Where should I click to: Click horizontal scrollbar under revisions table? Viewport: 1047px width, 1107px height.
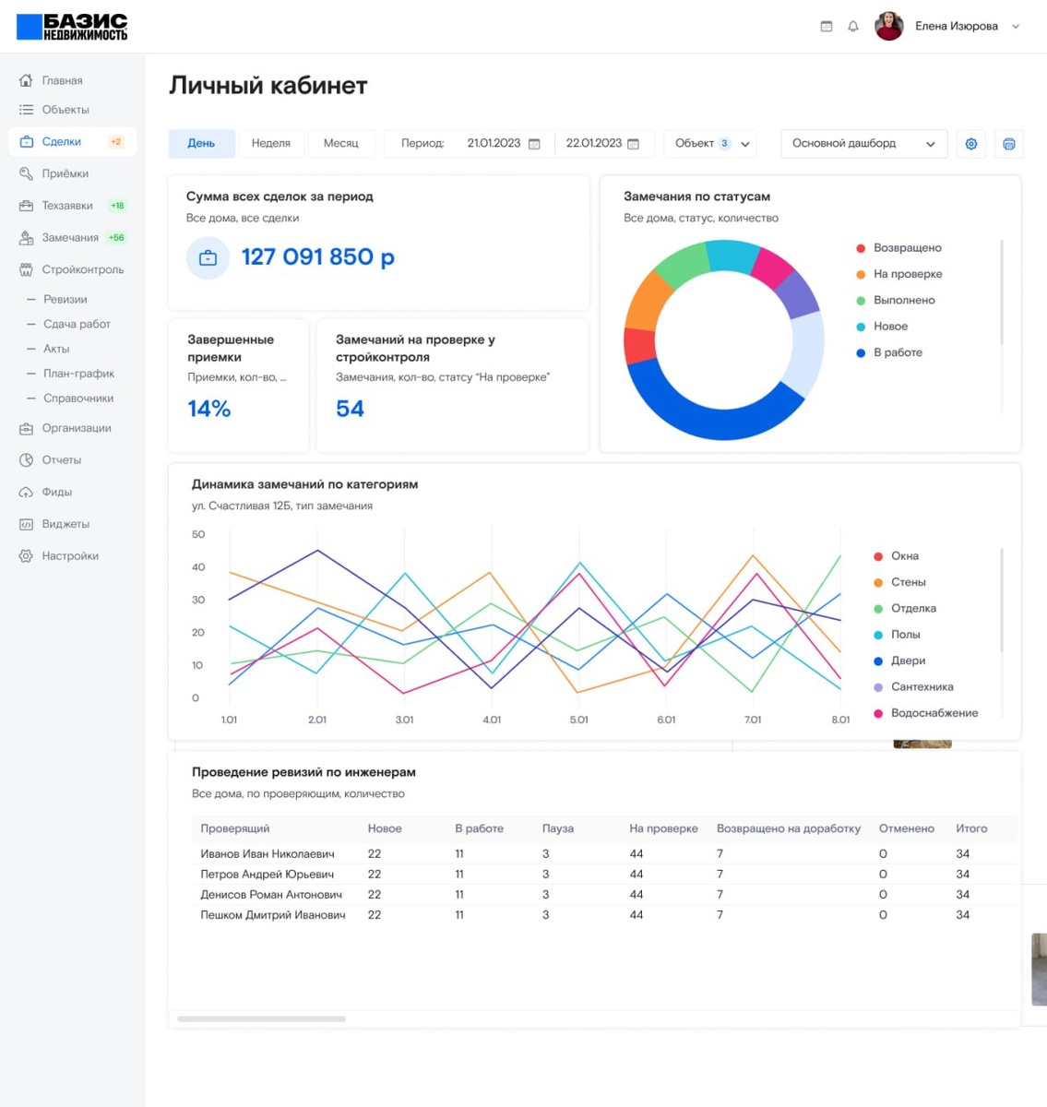pos(261,1019)
